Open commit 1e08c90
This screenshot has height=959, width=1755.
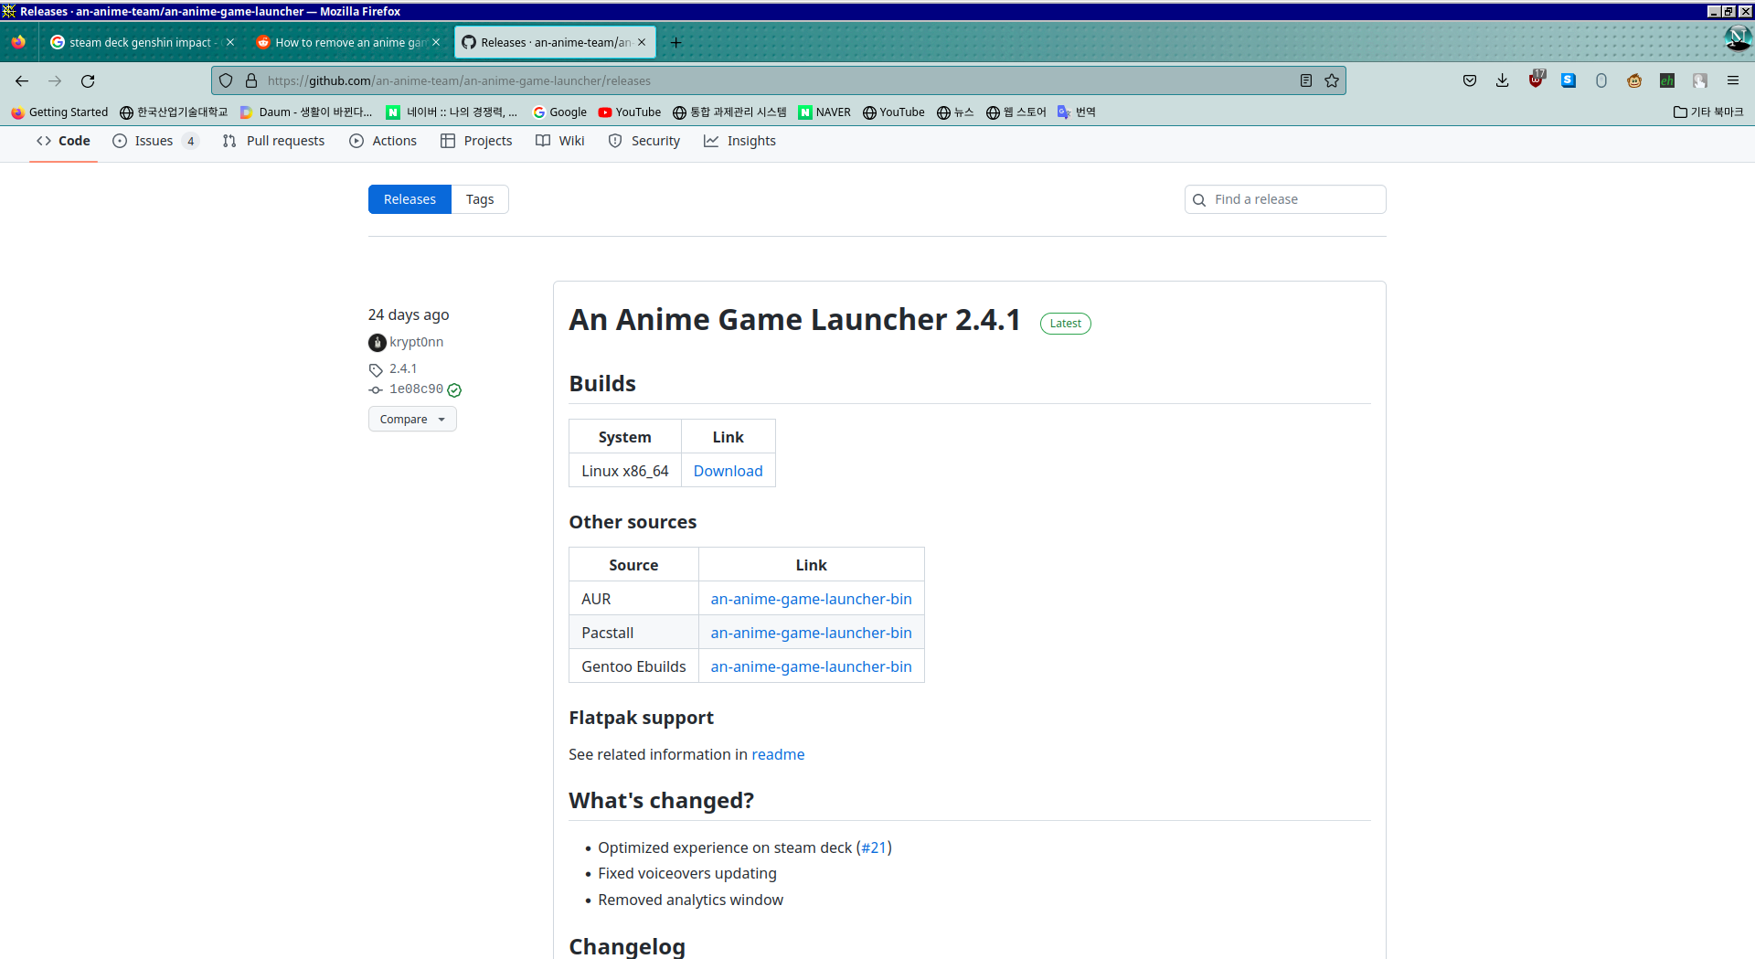coord(416,389)
